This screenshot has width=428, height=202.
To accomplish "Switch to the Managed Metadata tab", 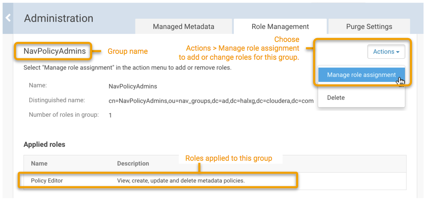I will pos(183,27).
